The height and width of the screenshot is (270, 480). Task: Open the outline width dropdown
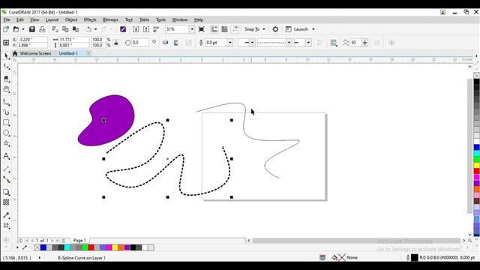(x=230, y=43)
